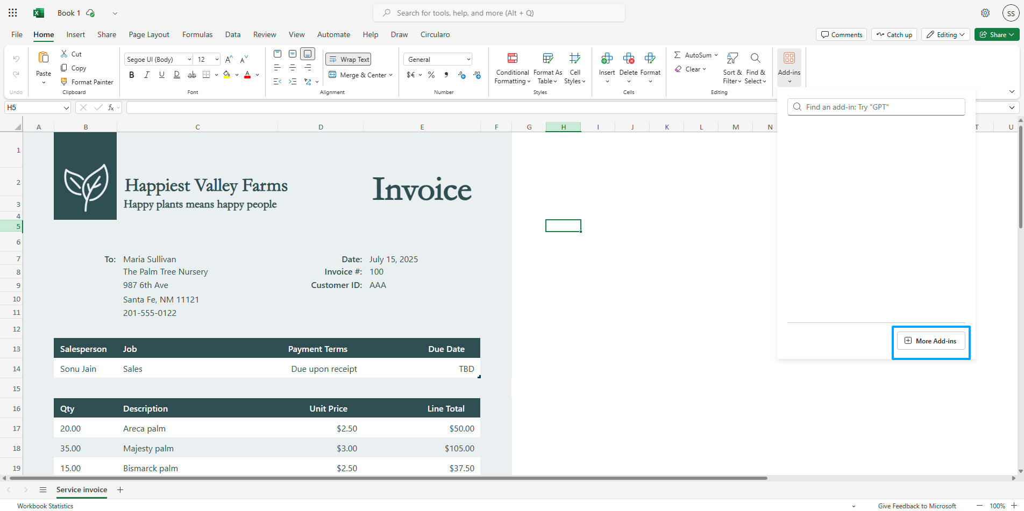
Task: Click the Cut scissors icon
Action: [x=64, y=54]
